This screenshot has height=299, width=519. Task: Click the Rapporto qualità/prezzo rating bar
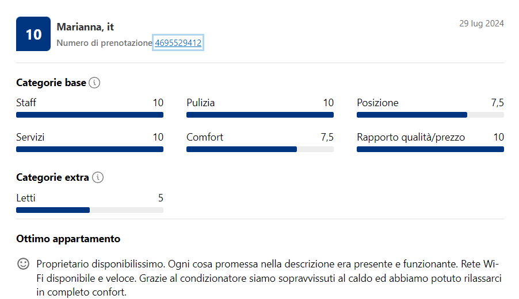coord(430,149)
